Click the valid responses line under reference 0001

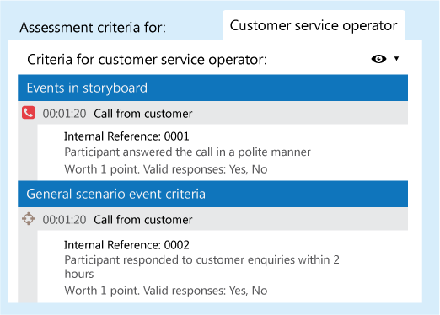pos(166,169)
